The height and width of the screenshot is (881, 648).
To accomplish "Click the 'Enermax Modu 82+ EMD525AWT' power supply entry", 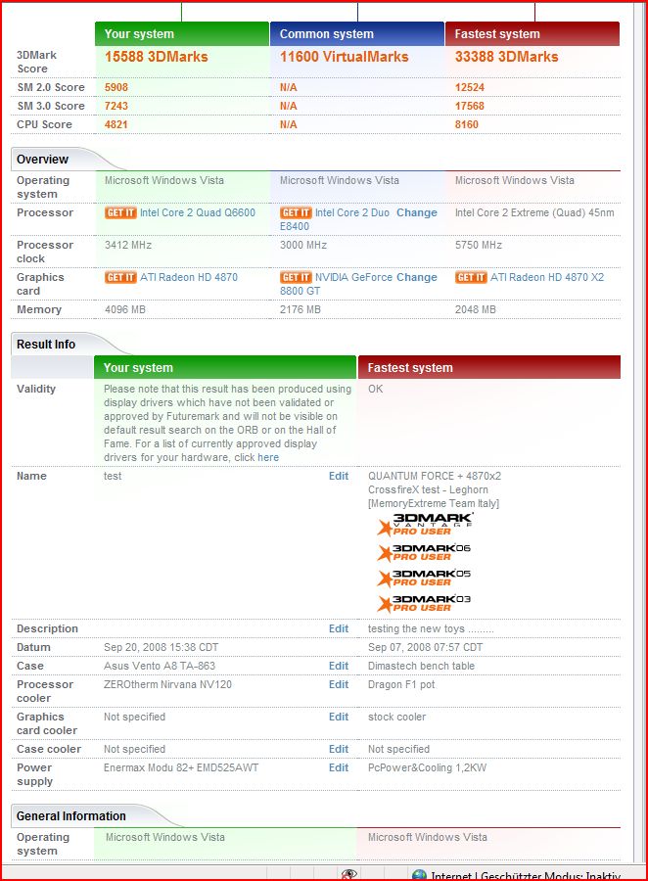I will coord(181,767).
